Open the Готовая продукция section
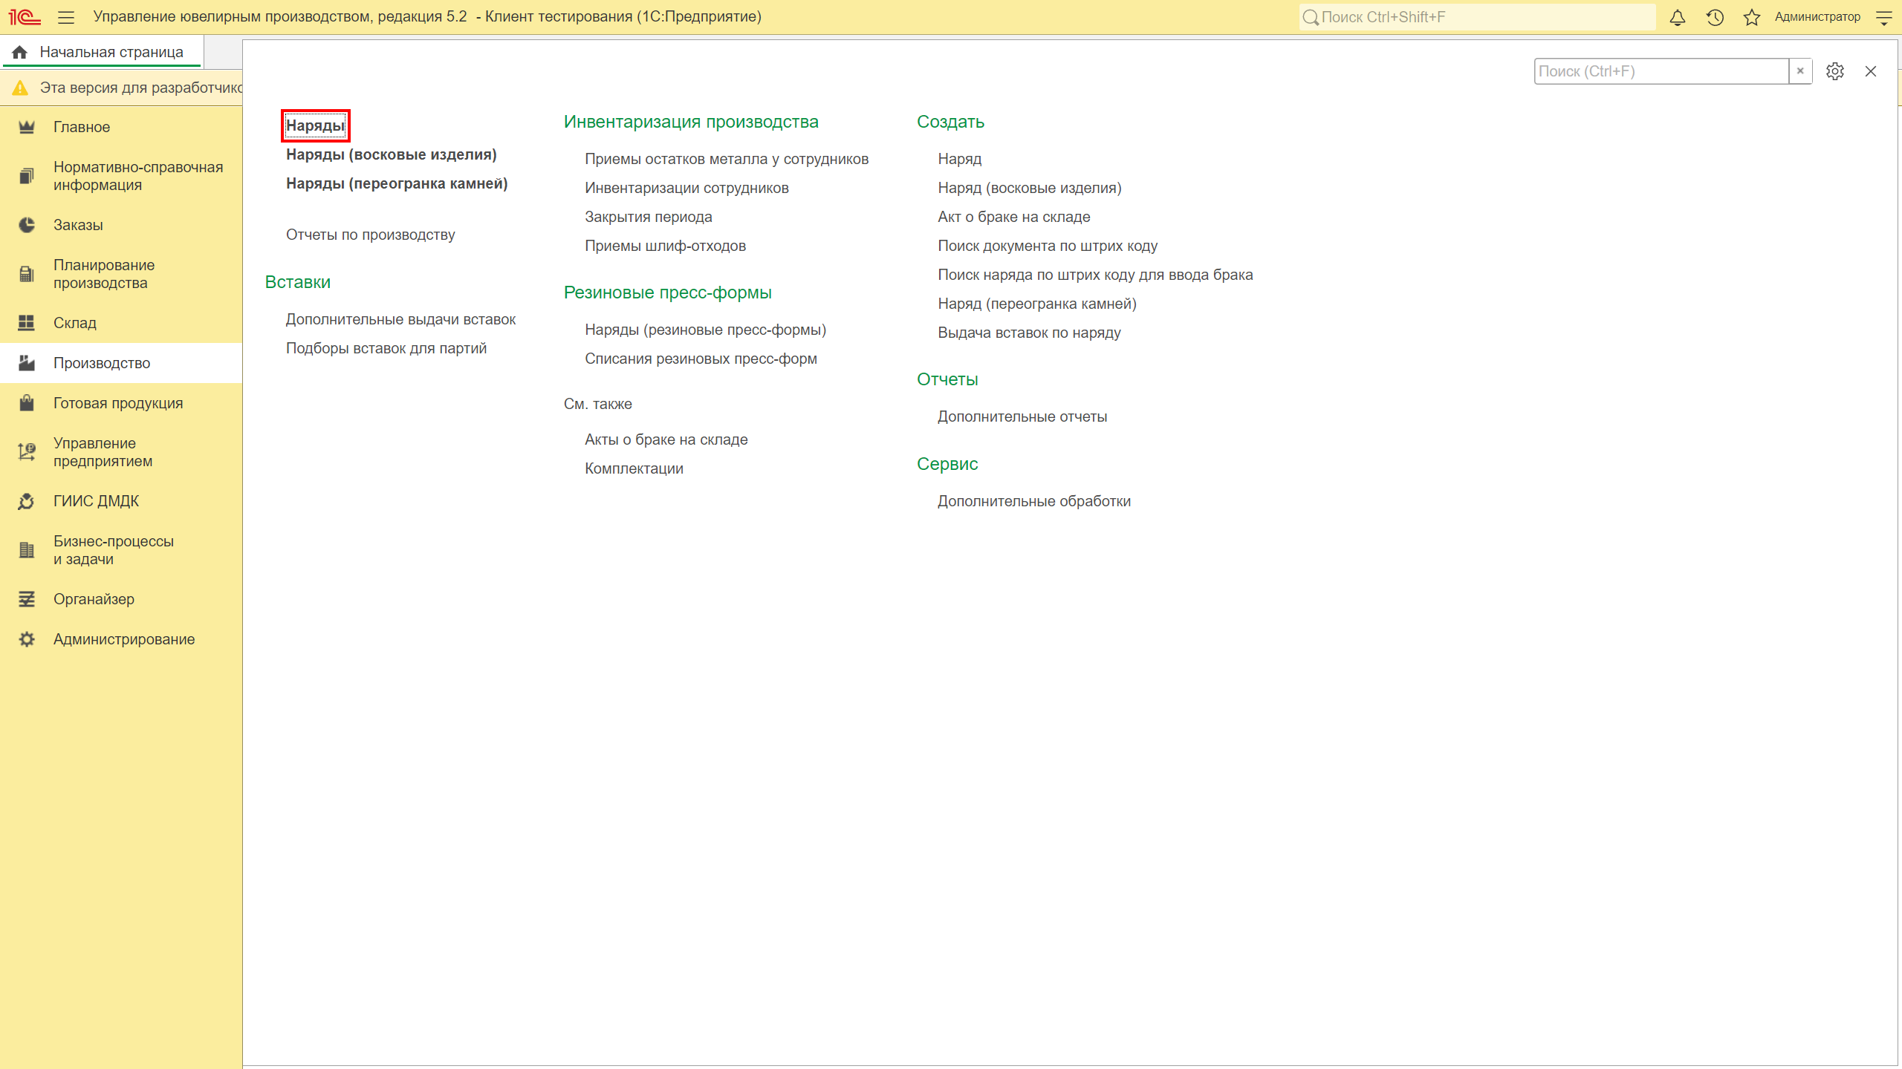1902x1069 pixels. point(118,403)
